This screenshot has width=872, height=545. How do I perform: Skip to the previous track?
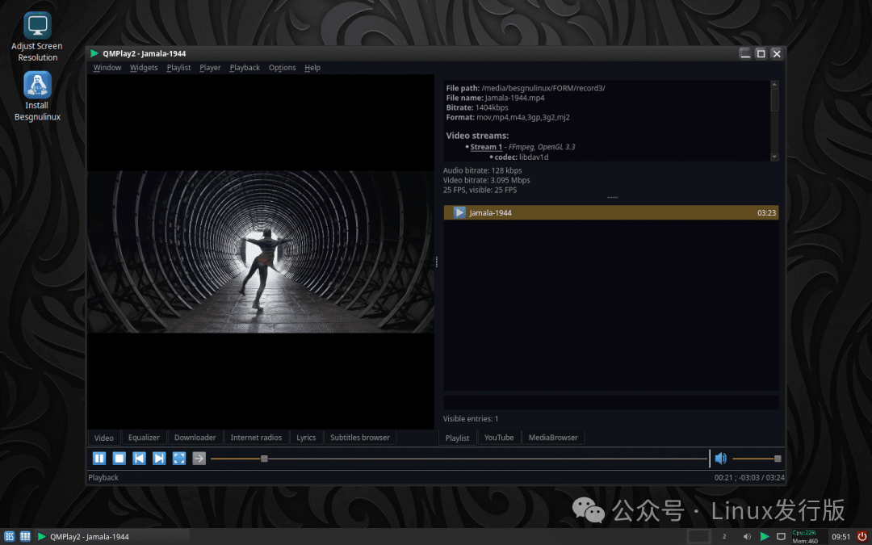point(139,458)
